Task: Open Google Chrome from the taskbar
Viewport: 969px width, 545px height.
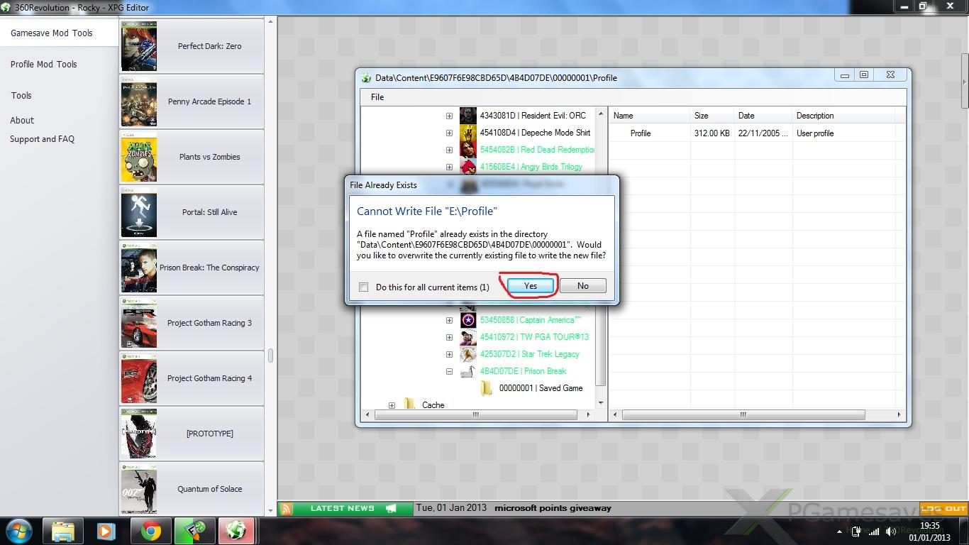Action: click(x=150, y=531)
